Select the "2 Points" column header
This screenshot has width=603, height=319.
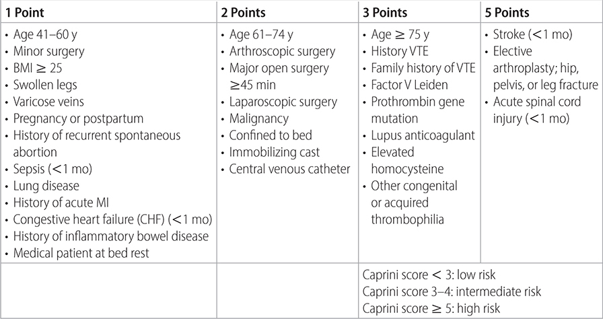[243, 13]
